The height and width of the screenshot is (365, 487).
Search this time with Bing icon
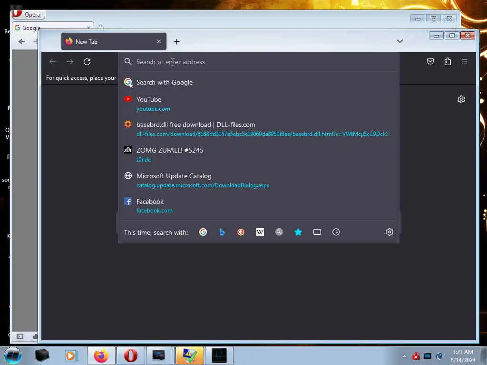click(x=222, y=232)
